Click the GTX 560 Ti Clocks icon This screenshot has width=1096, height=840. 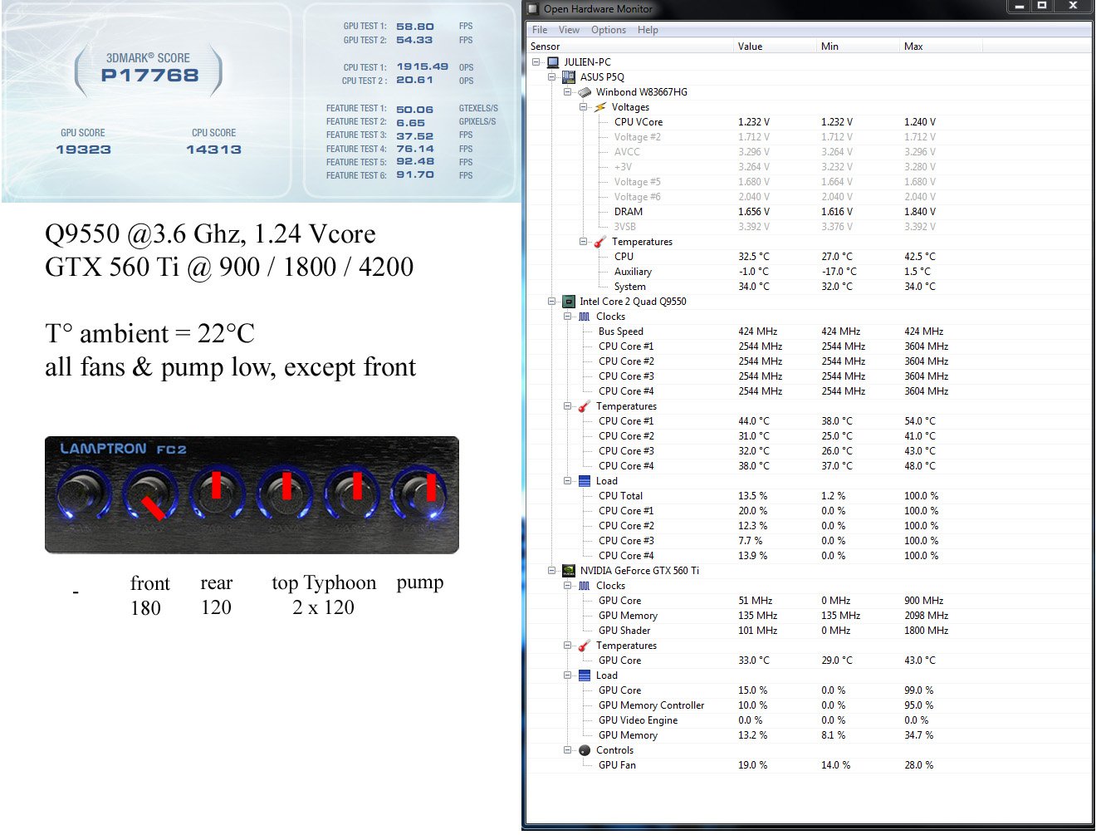pos(585,586)
